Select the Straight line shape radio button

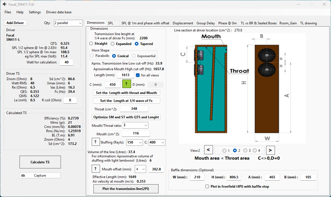(91, 44)
